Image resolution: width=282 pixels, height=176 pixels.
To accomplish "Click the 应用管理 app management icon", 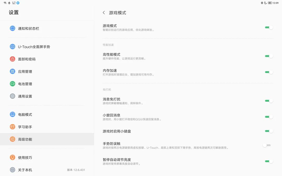I will (12, 71).
